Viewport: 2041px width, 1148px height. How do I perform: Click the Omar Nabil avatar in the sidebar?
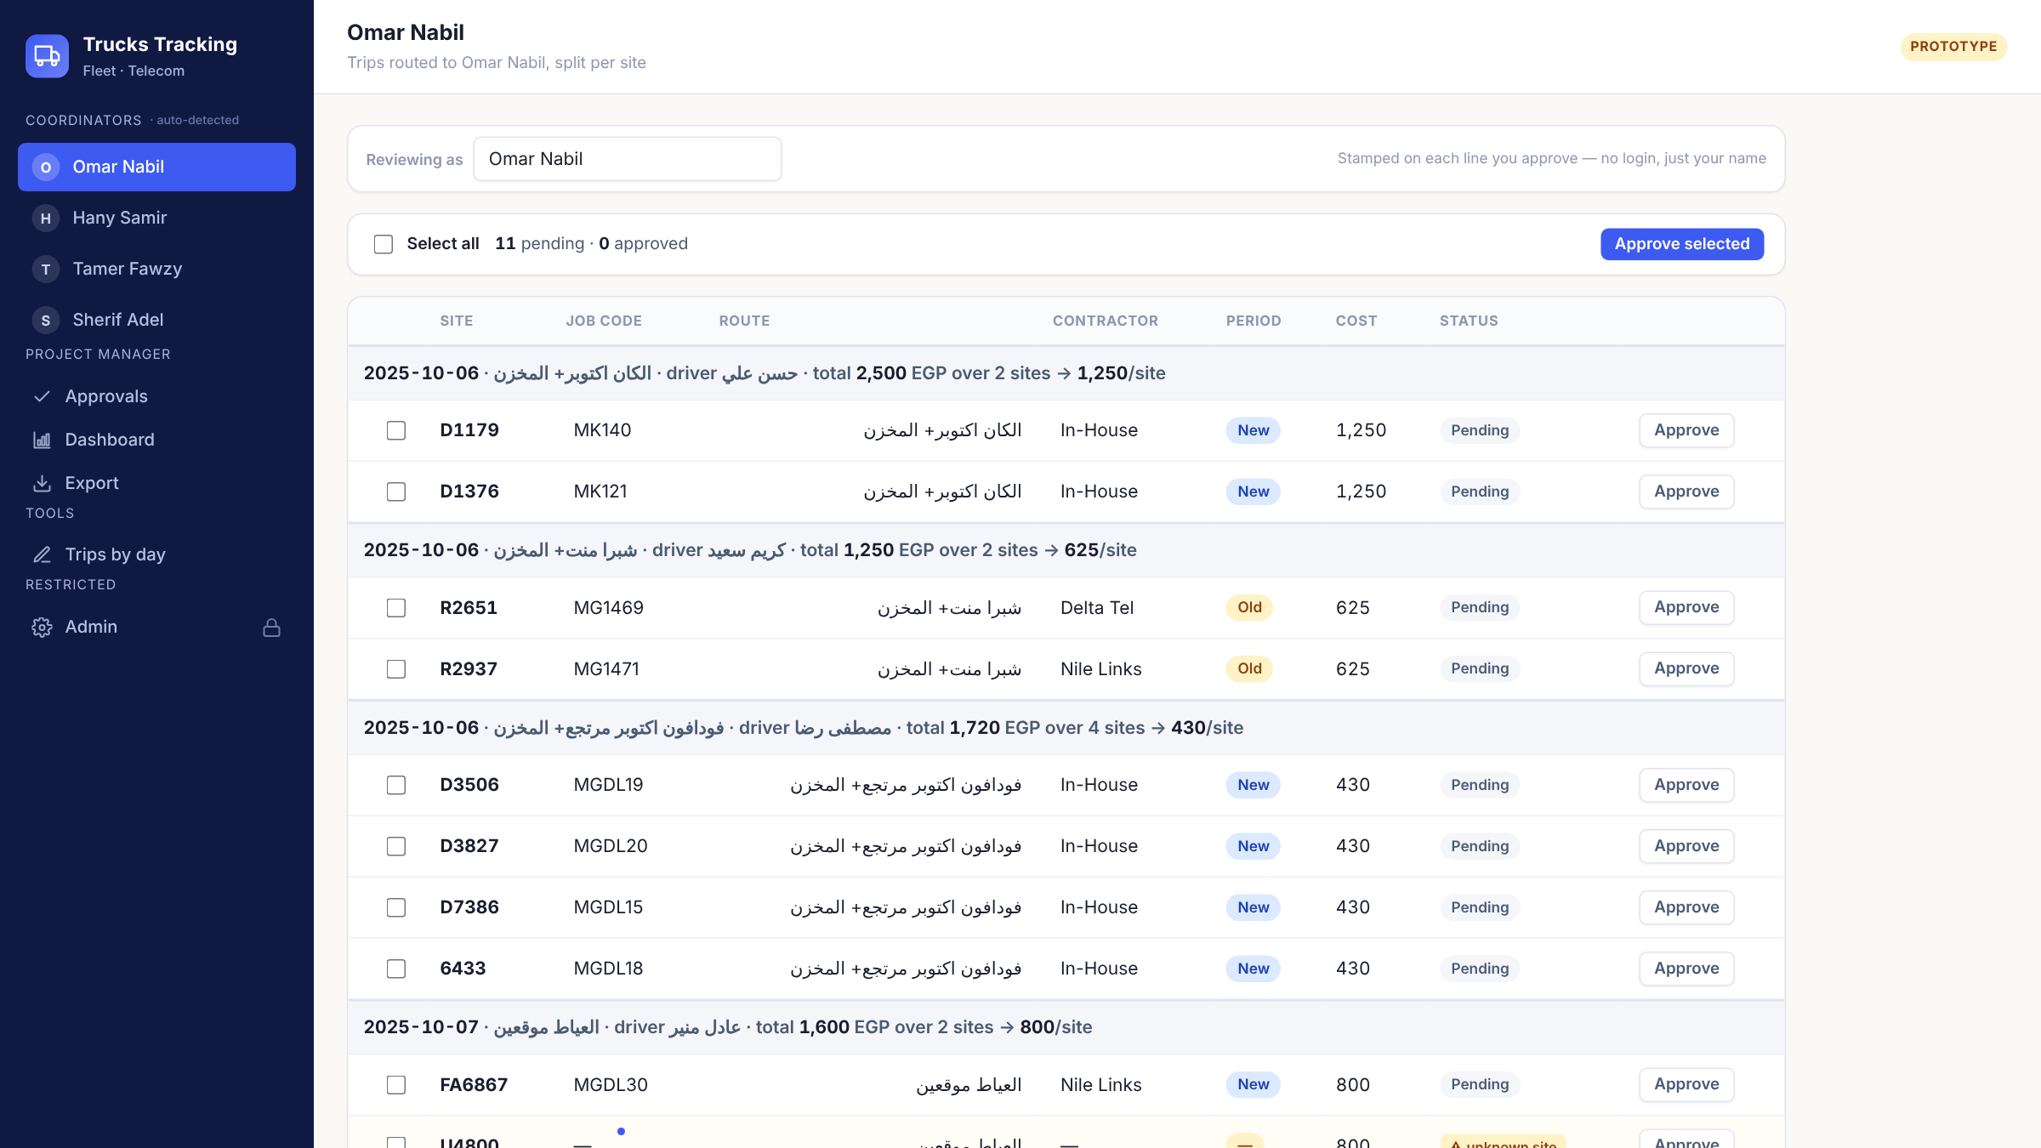(x=46, y=168)
